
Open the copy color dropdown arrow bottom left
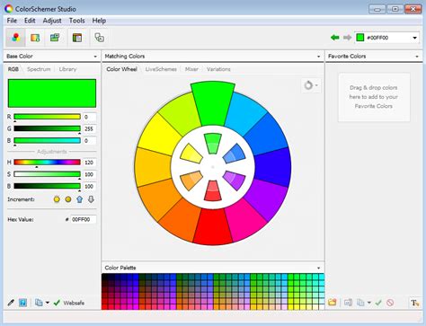tap(48, 303)
